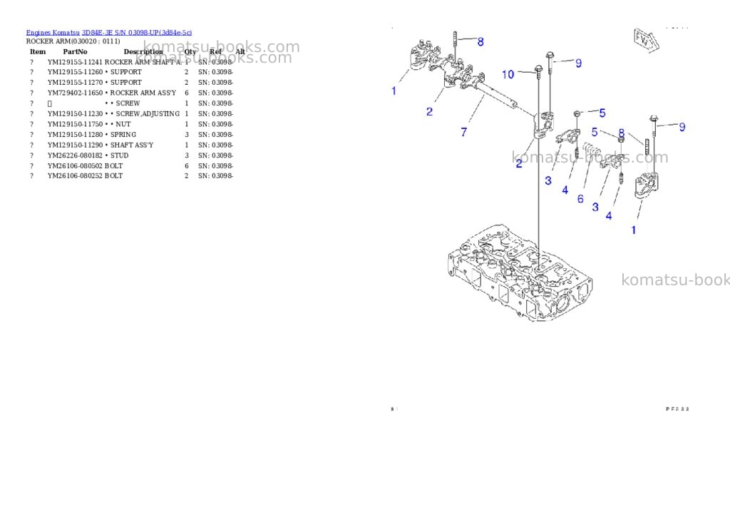Click the Qty column header
The image size is (730, 517).
[x=190, y=51]
